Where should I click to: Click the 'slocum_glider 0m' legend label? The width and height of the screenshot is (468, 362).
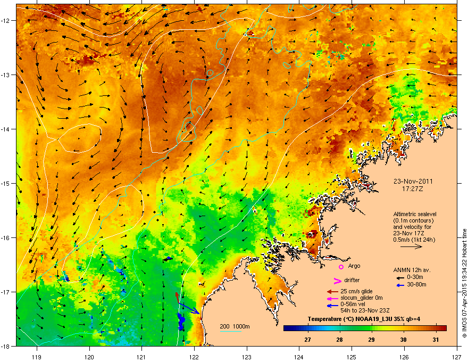click(x=362, y=298)
